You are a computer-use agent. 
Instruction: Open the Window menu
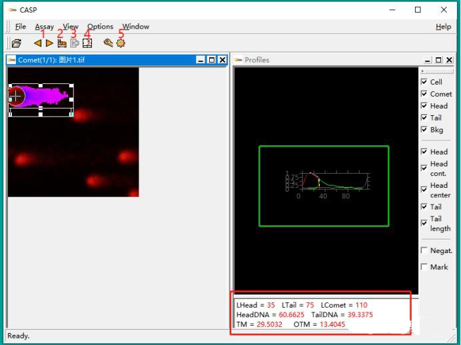(135, 27)
